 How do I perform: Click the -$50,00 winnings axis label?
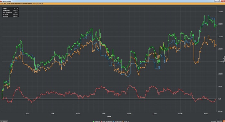(220, 111)
